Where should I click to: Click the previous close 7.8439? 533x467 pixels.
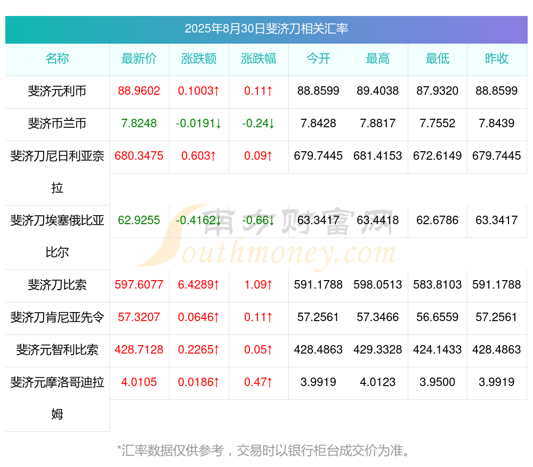pos(497,123)
